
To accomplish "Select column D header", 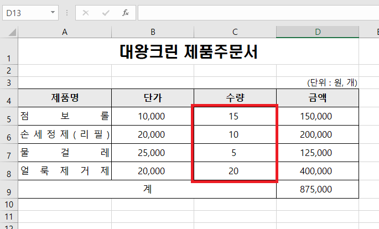I will pyautogui.click(x=318, y=32).
